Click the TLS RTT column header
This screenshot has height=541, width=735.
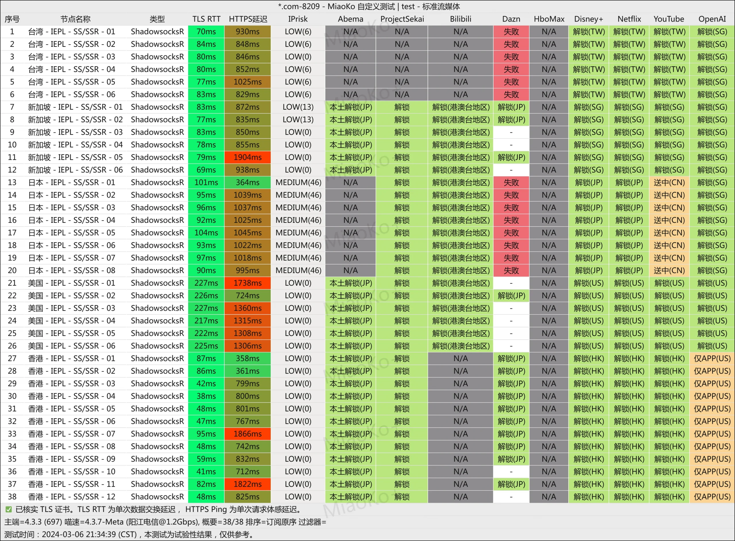(x=206, y=19)
